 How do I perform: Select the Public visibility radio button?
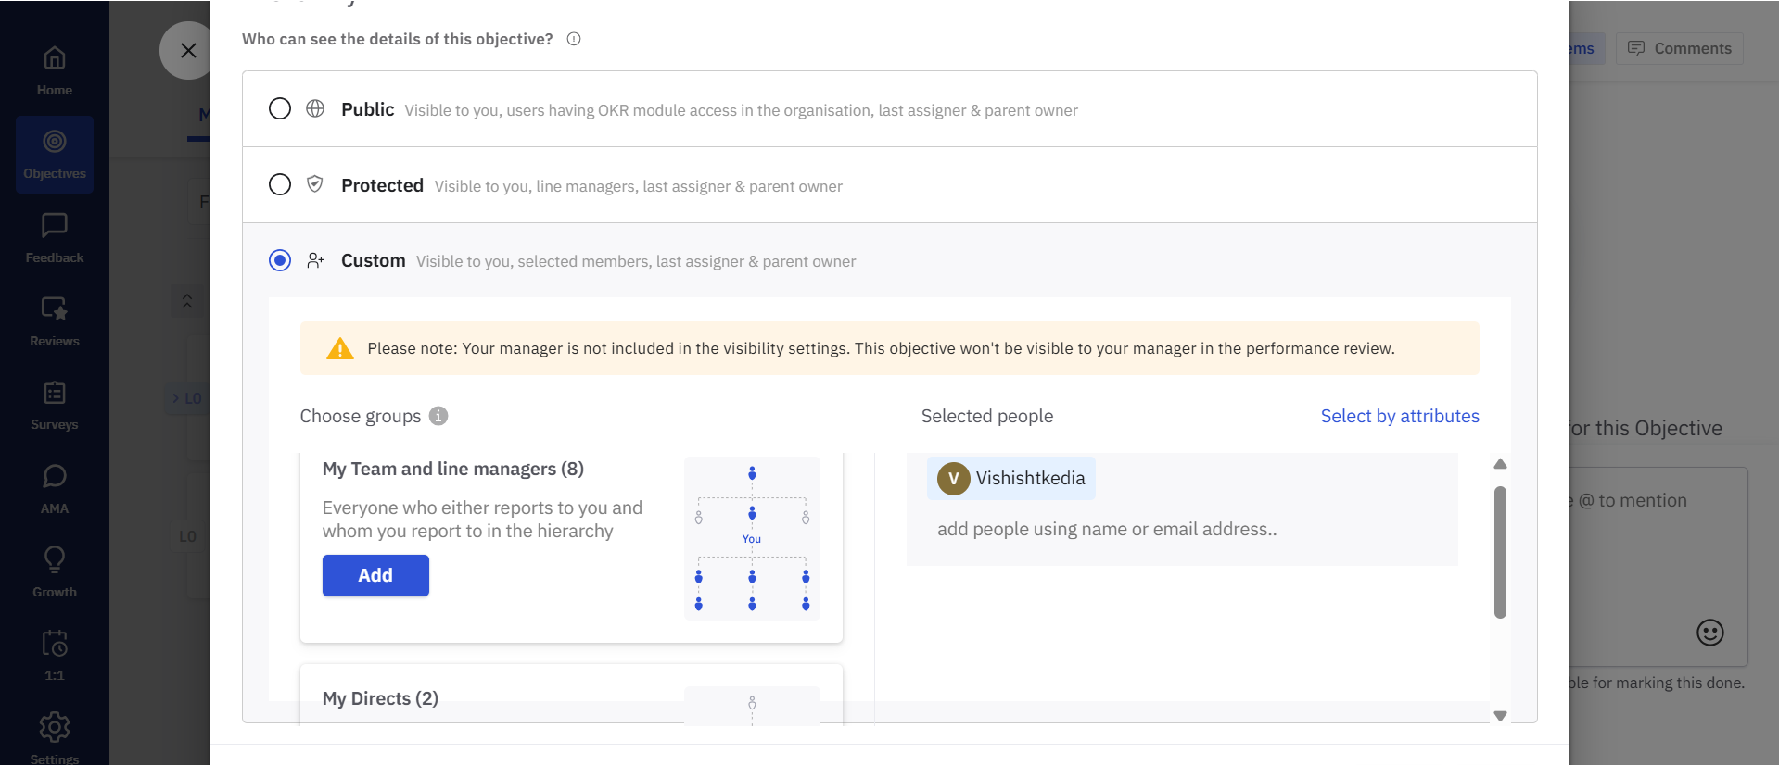(280, 109)
